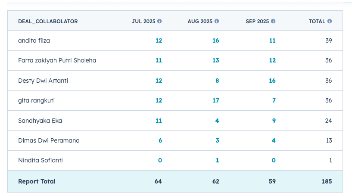Open gita rangkuti's September value 7
This screenshot has height=196, width=352.
click(274, 100)
